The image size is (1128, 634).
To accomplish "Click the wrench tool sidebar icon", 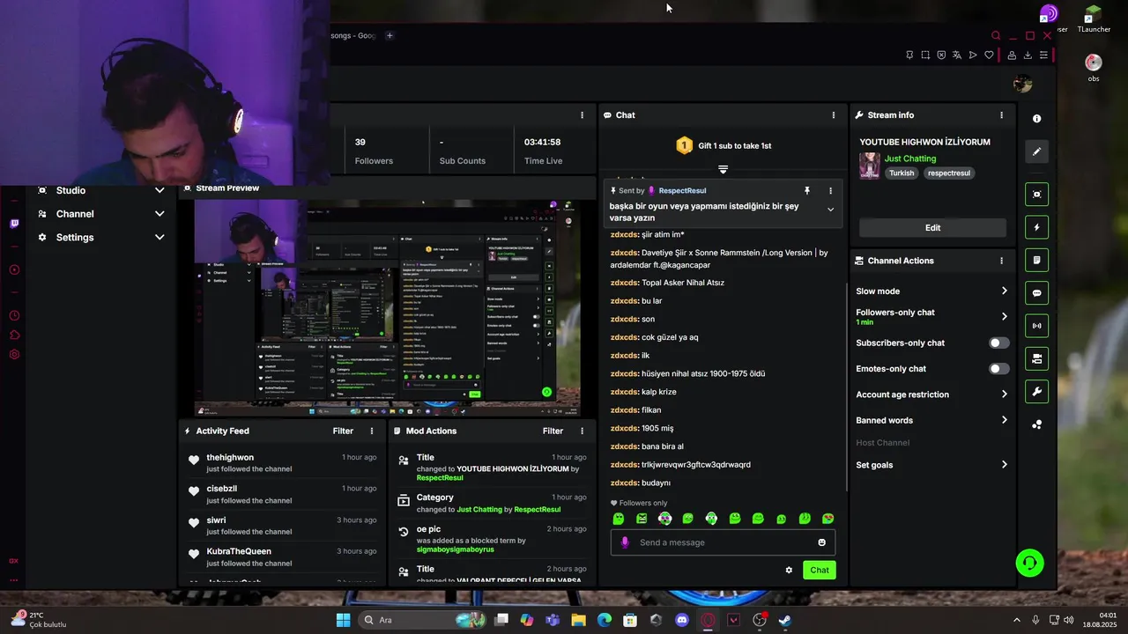I will tap(1036, 392).
